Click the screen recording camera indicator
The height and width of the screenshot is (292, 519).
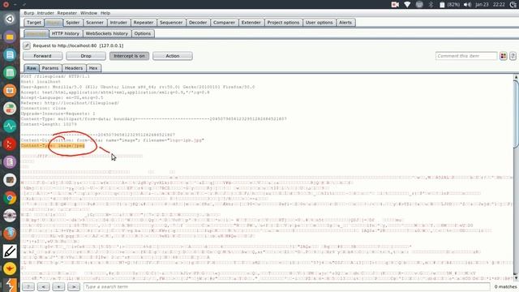[395, 4]
